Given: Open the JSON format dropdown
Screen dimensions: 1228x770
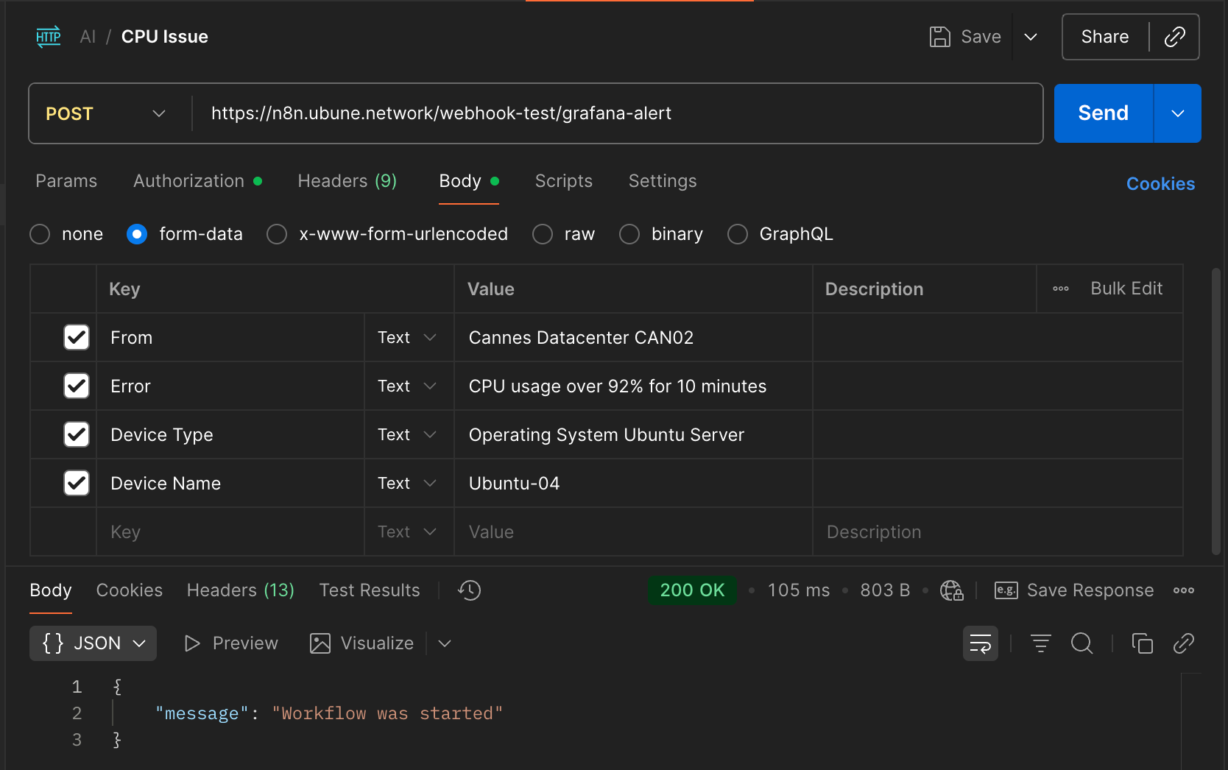Looking at the screenshot, I should coord(93,643).
